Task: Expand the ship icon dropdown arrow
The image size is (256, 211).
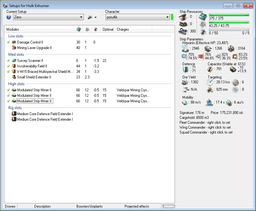Action: click(96, 17)
